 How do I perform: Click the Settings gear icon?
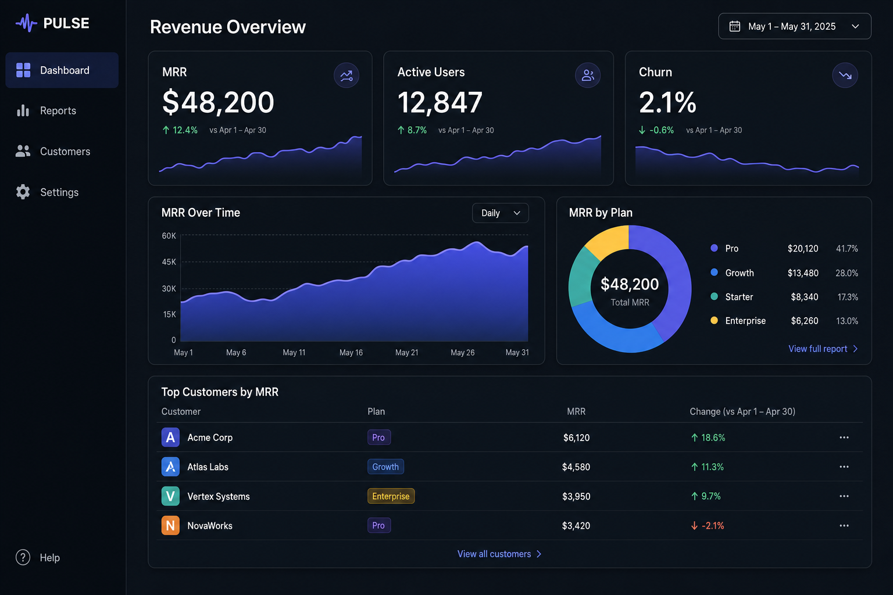point(23,192)
